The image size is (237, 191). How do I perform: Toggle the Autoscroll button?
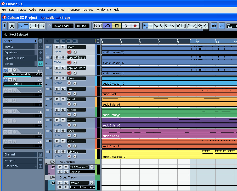(x=214, y=26)
